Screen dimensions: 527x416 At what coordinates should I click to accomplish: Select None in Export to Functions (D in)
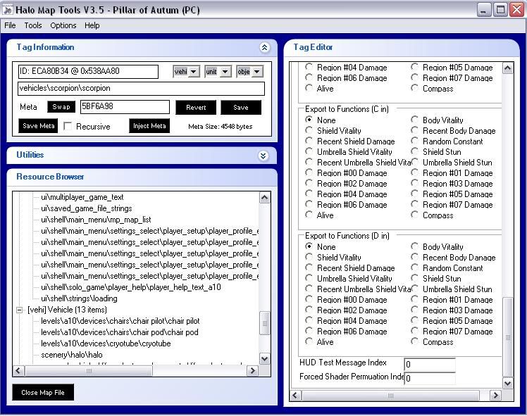coord(309,246)
